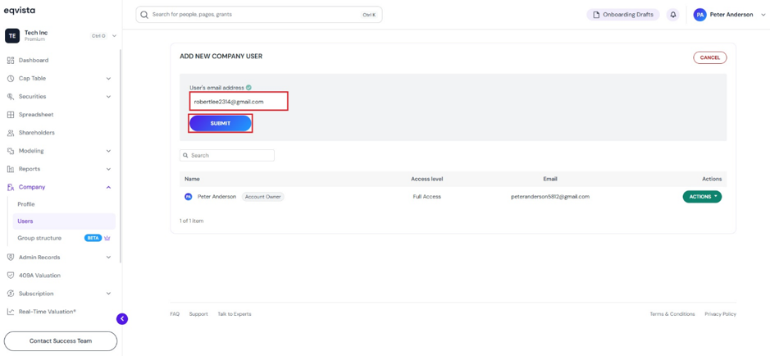Click the Account Owner tag
Image resolution: width=770 pixels, height=356 pixels.
262,196
